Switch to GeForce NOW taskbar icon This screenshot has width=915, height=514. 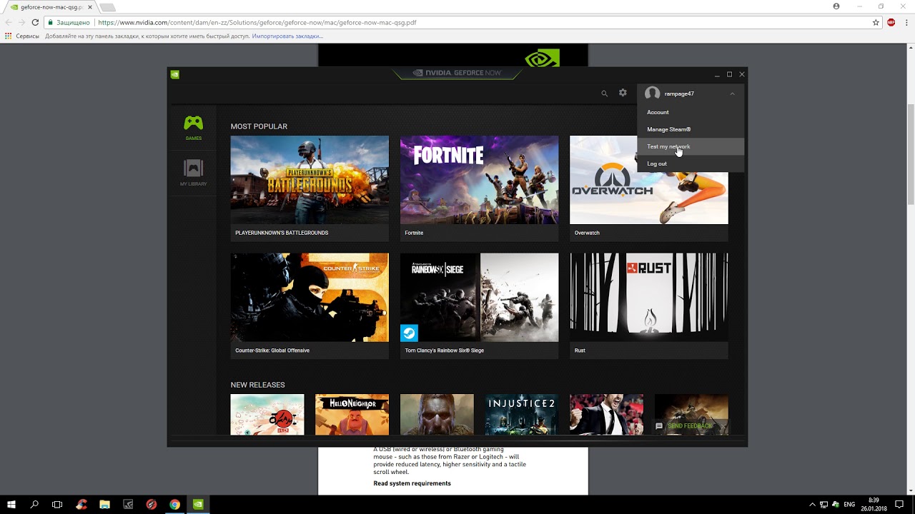198,504
